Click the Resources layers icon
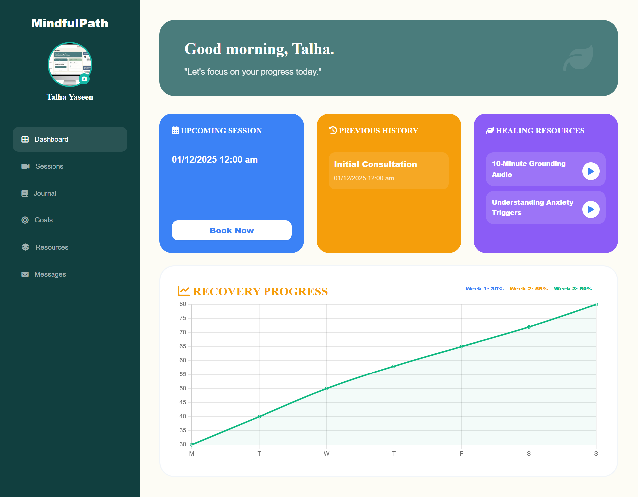This screenshot has width=638, height=497. tap(25, 247)
